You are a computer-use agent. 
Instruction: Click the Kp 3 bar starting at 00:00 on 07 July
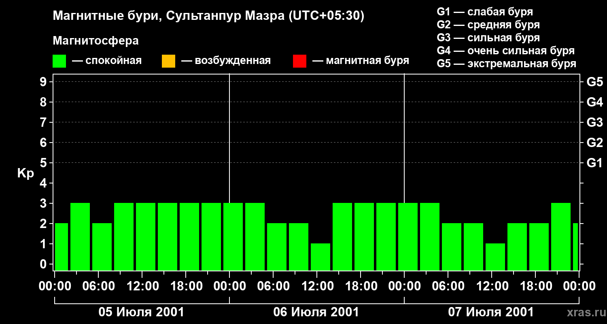click(x=408, y=237)
